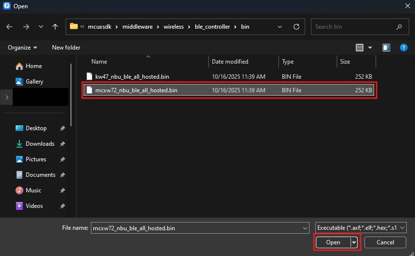Open the view layout options icon
Image resolution: width=415 pixels, height=256 pixels.
(360, 48)
